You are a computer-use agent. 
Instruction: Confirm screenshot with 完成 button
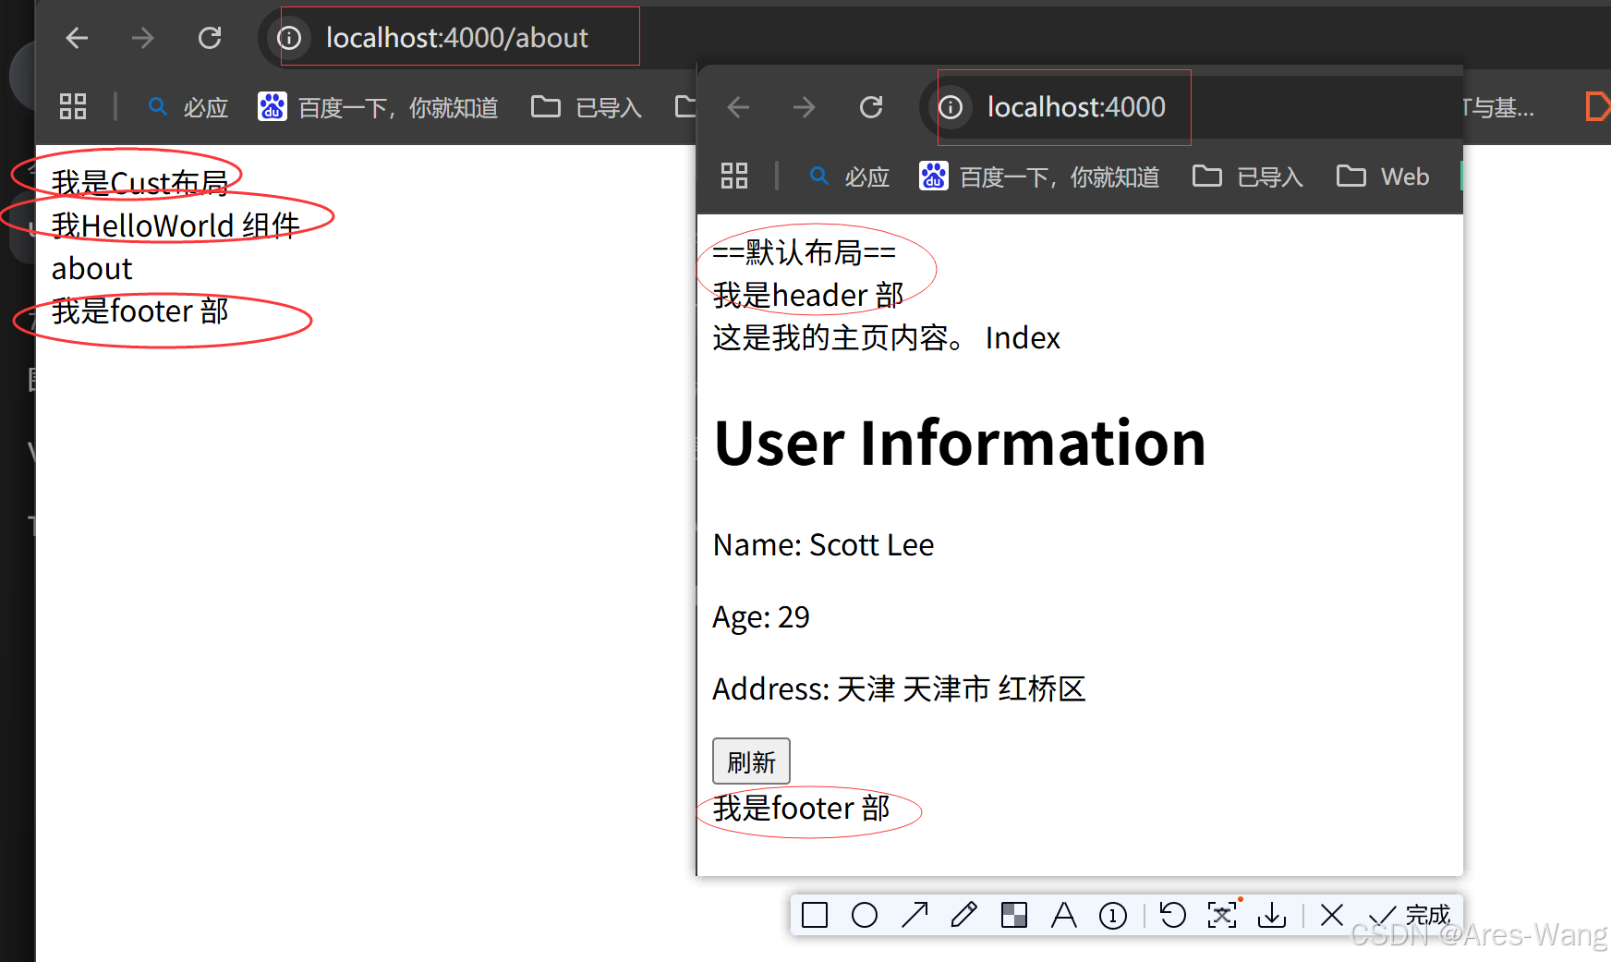1410,915
